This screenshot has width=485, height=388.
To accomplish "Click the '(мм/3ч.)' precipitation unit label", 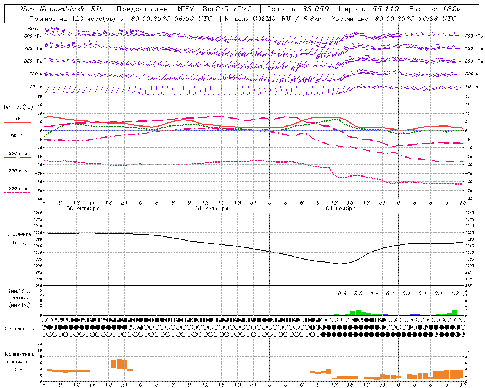I will pyautogui.click(x=20, y=291).
